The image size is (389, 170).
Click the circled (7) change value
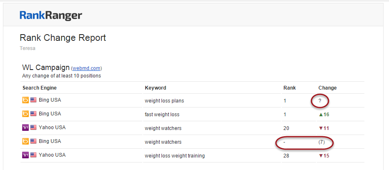coord(322,142)
